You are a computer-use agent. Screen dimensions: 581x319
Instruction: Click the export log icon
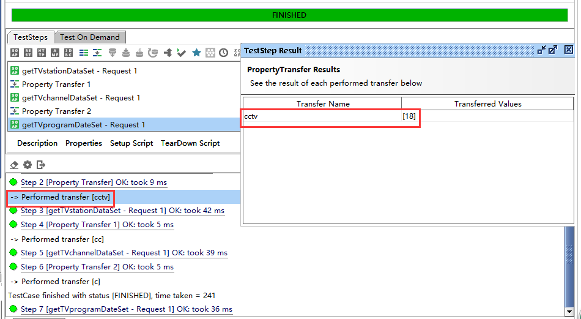41,165
